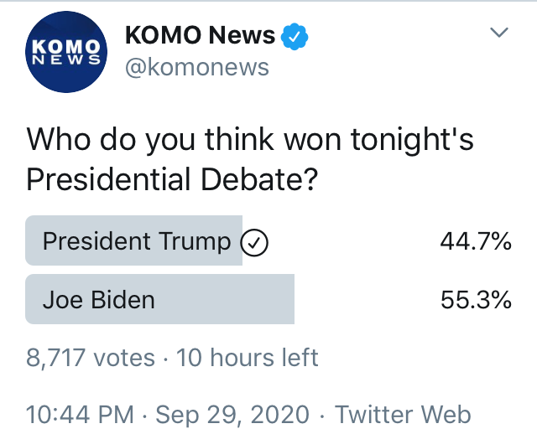Open the 10:44 PM timestamp

(80, 414)
